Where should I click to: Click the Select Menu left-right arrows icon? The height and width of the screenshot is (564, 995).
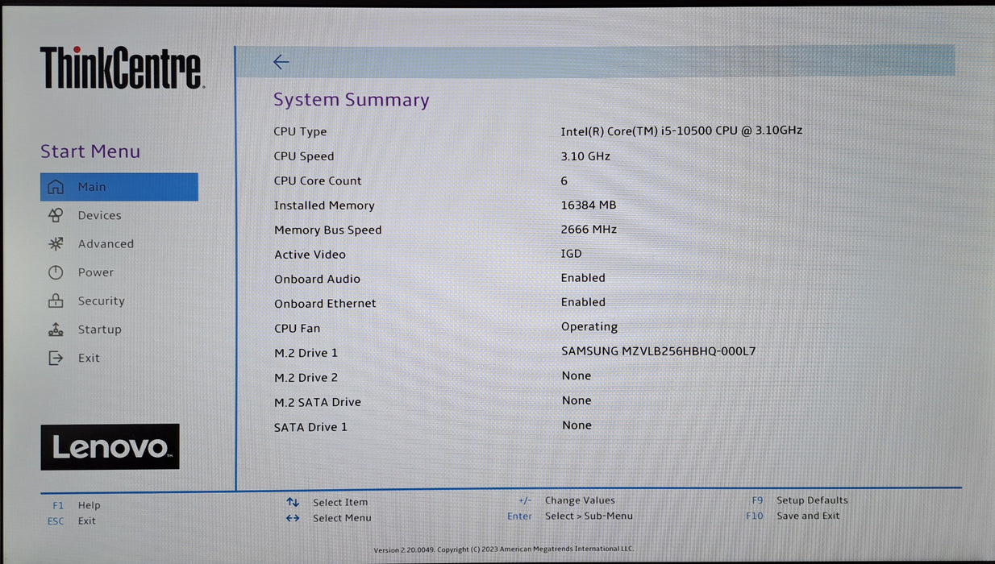(x=293, y=518)
